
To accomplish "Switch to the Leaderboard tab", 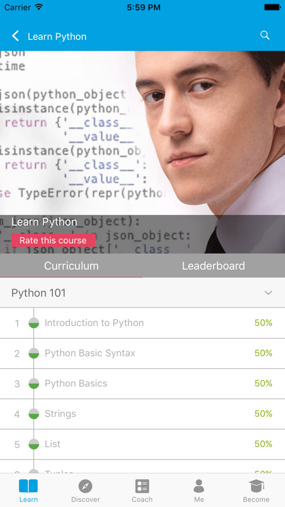I will tap(213, 265).
